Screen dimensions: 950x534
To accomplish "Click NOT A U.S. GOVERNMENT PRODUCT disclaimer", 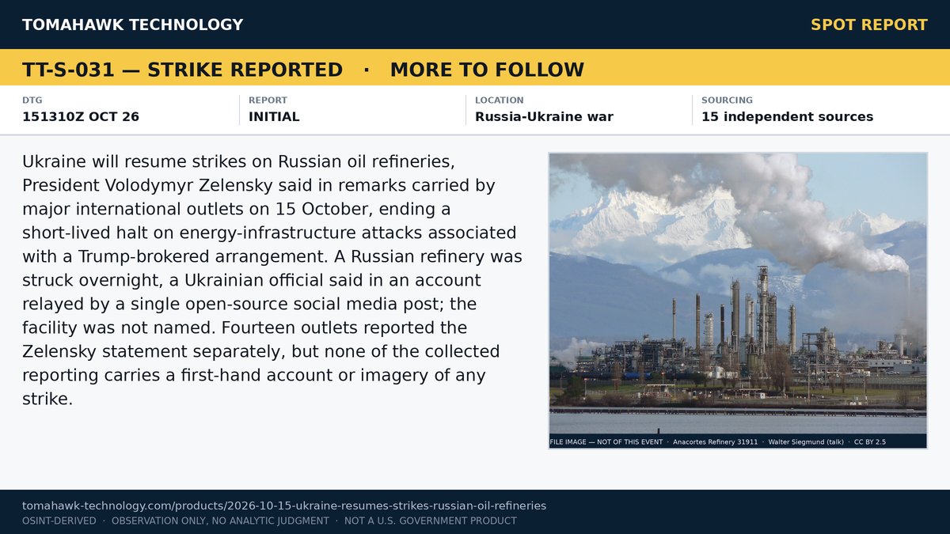I will pyautogui.click(x=431, y=521).
